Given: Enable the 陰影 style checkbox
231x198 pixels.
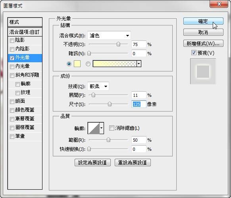Looking at the screenshot, I should [x=12, y=40].
